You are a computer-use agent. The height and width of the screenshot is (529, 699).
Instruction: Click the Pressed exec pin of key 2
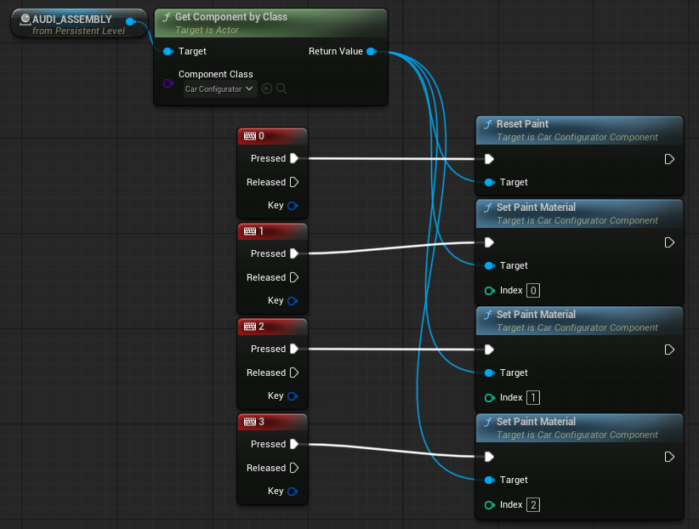[293, 349]
